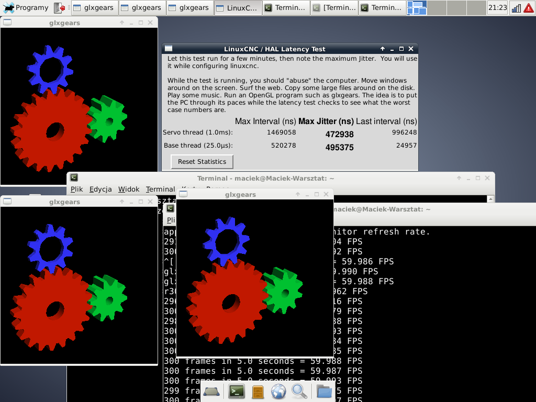This screenshot has width=536, height=402.
Task: Select the active blue workspace in pager
Action: tap(417, 7)
